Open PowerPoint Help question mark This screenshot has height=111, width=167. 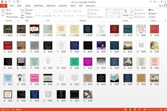point(151,2)
